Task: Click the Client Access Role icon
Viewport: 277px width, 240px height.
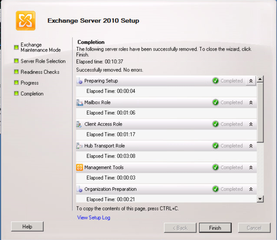Action: [x=79, y=124]
